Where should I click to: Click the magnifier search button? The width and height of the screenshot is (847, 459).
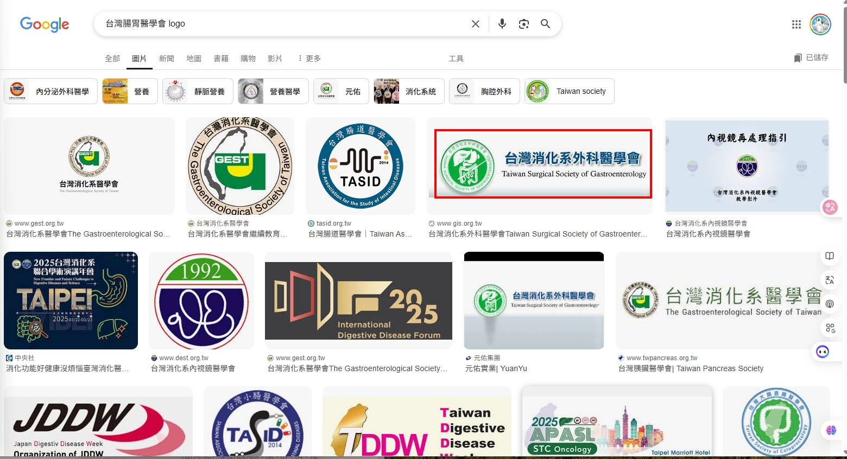coord(546,24)
